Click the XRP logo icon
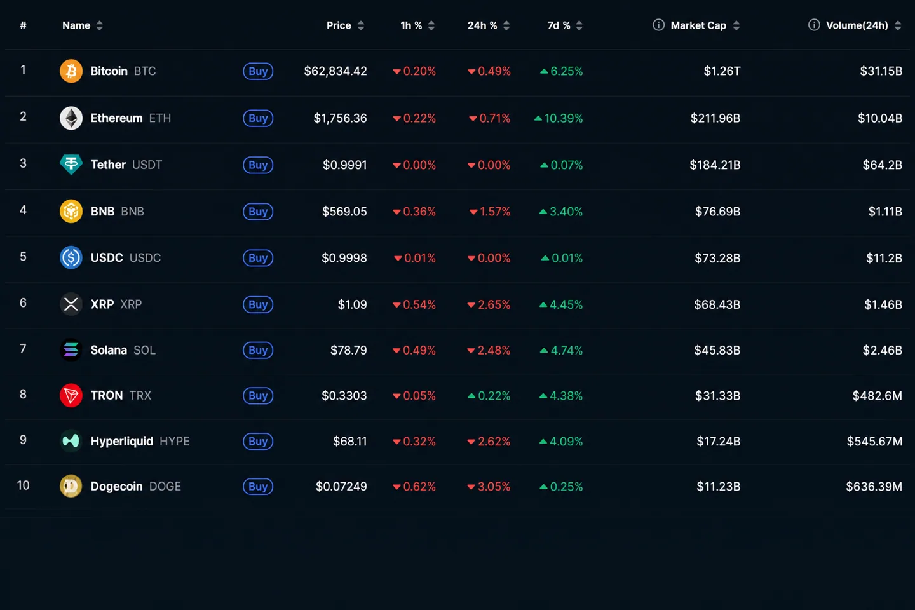The height and width of the screenshot is (610, 915). tap(71, 304)
